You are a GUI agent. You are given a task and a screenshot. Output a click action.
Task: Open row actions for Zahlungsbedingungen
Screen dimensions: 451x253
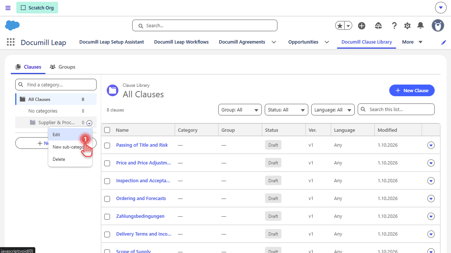431,216
